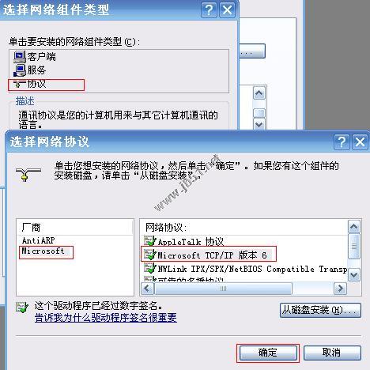This screenshot has height=370, width=370.
Task: Select Microsoft in the 厂商 list
Action: (x=43, y=251)
